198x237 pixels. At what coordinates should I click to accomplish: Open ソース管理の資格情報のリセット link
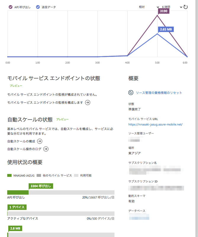tap(159, 93)
